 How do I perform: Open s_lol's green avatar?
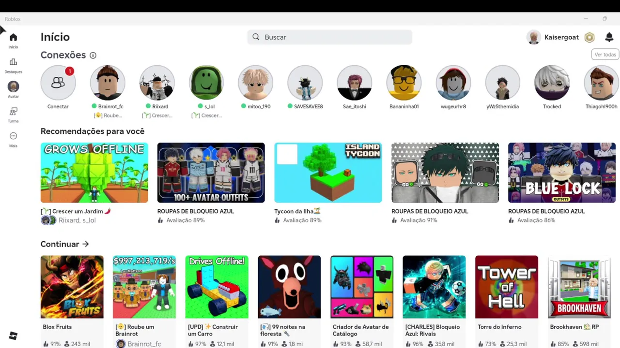[206, 83]
